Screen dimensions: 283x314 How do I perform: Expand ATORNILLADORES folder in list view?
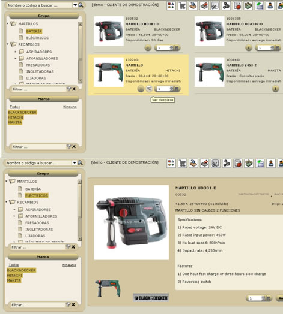coord(16,58)
